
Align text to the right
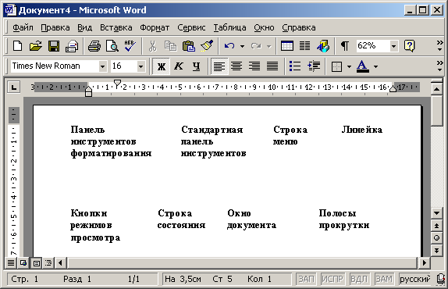254,66
